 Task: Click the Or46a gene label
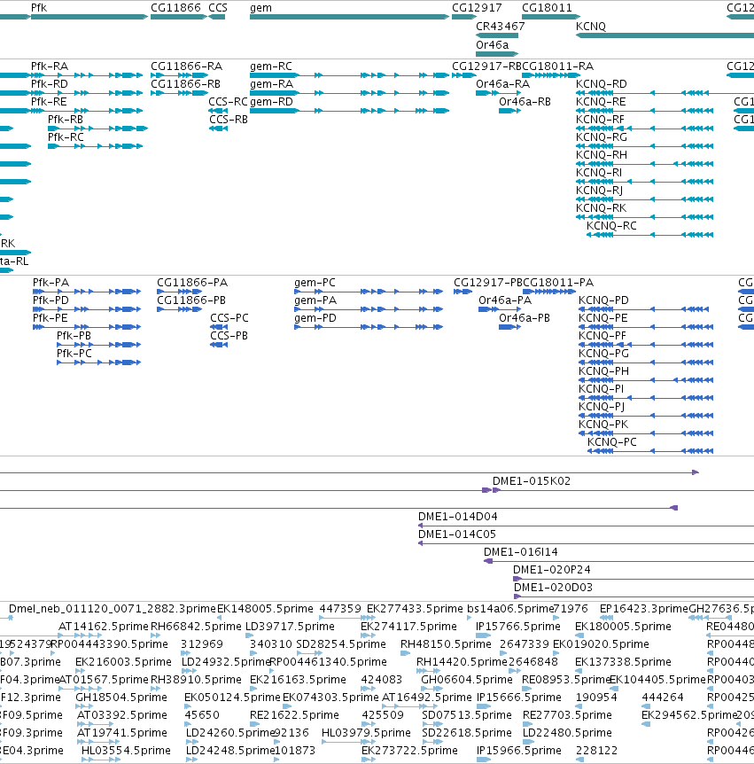tap(492, 45)
